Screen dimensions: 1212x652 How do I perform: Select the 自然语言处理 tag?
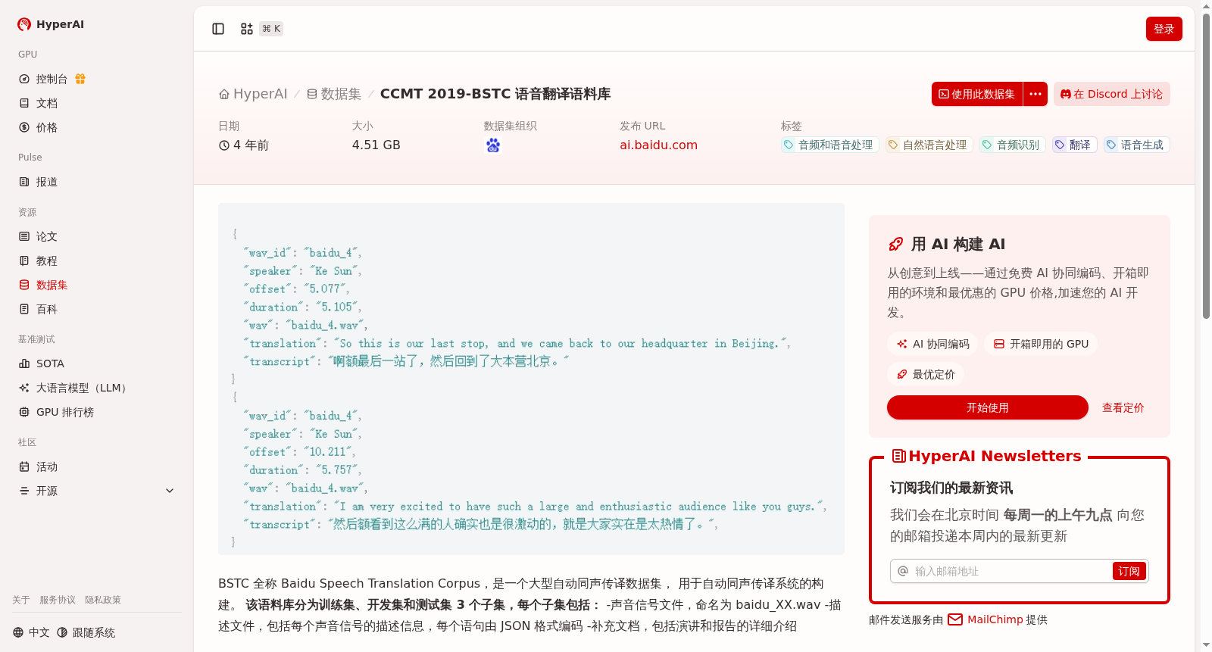(x=929, y=145)
